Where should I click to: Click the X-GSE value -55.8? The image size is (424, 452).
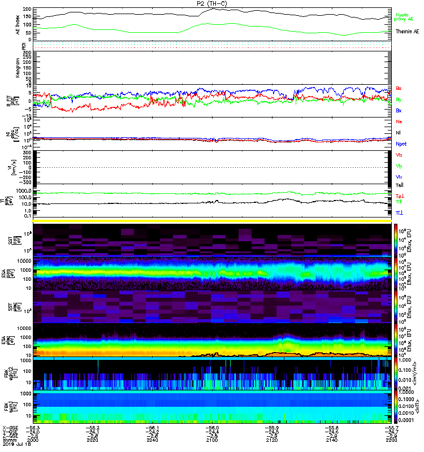pyautogui.click(x=332, y=428)
